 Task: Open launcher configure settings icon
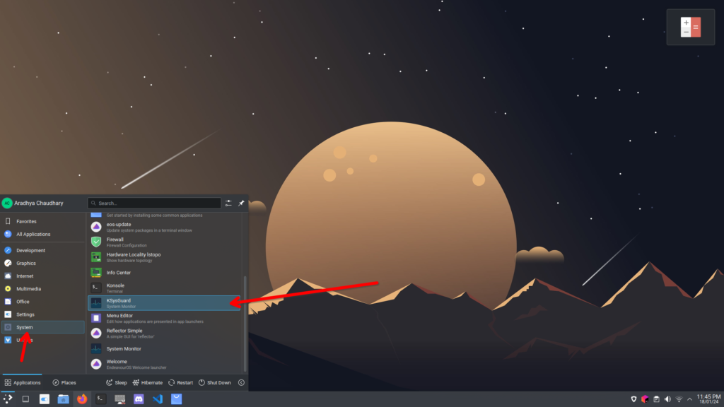click(x=228, y=203)
